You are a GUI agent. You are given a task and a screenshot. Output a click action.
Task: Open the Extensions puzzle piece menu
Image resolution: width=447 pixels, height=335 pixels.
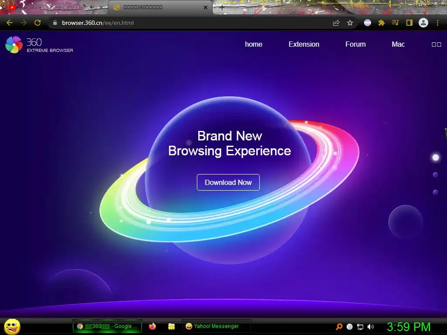pos(382,23)
